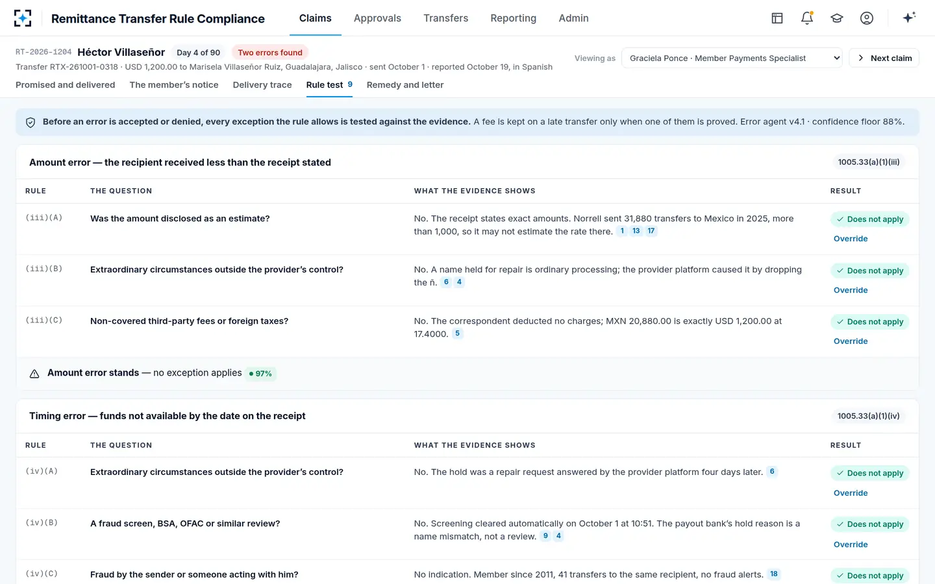
Task: Select the Rule test sub-tab
Action: tap(329, 85)
